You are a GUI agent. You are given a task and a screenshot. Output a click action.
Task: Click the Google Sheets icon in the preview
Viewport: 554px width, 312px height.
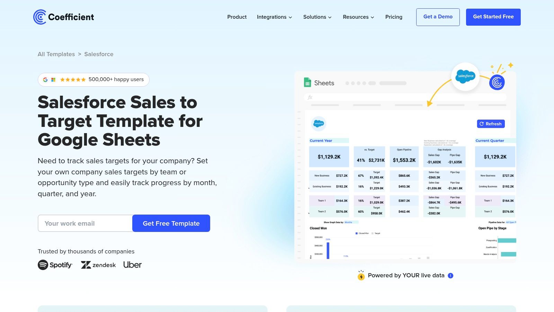pyautogui.click(x=307, y=83)
